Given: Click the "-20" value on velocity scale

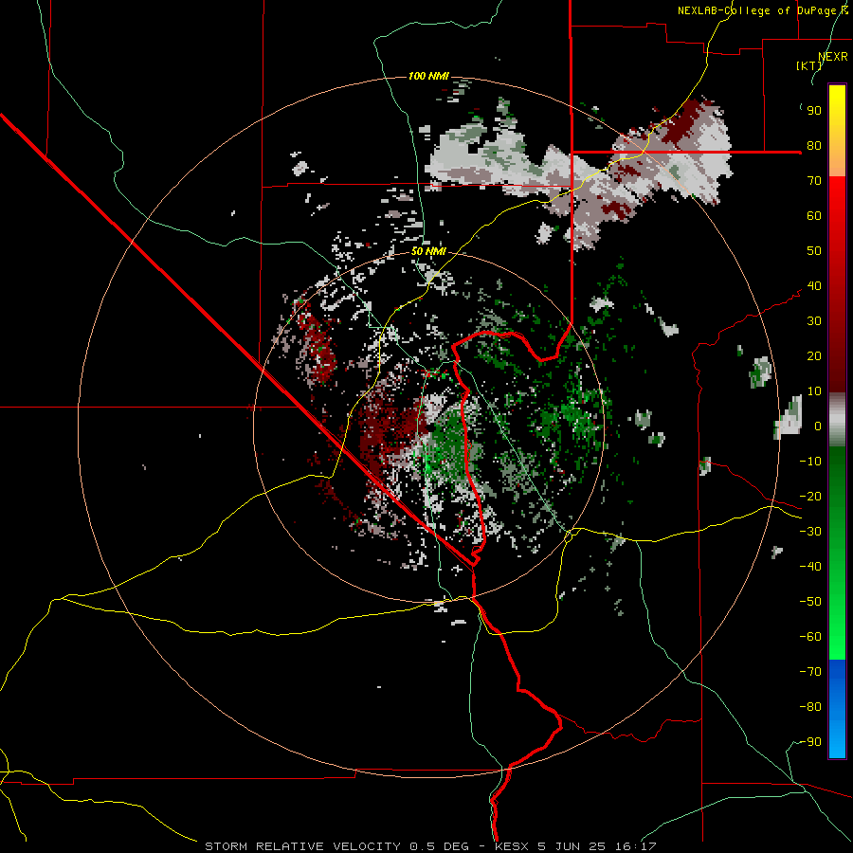Looking at the screenshot, I should point(810,497).
